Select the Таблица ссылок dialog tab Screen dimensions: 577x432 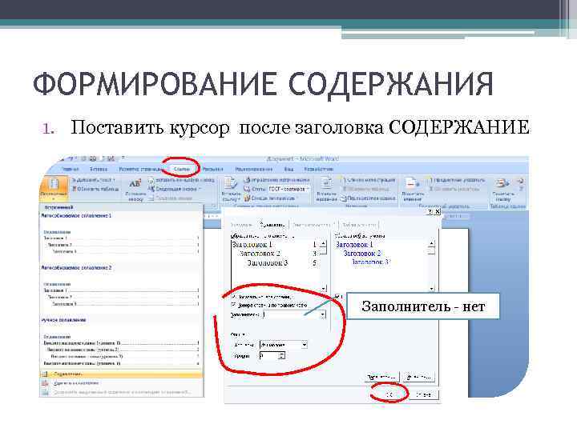coord(359,225)
